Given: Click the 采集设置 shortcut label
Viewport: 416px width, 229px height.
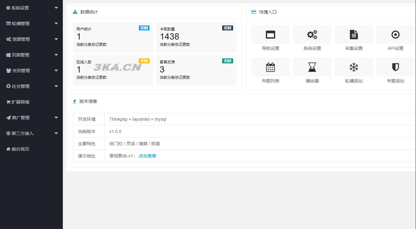Looking at the screenshot, I should pyautogui.click(x=354, y=48).
